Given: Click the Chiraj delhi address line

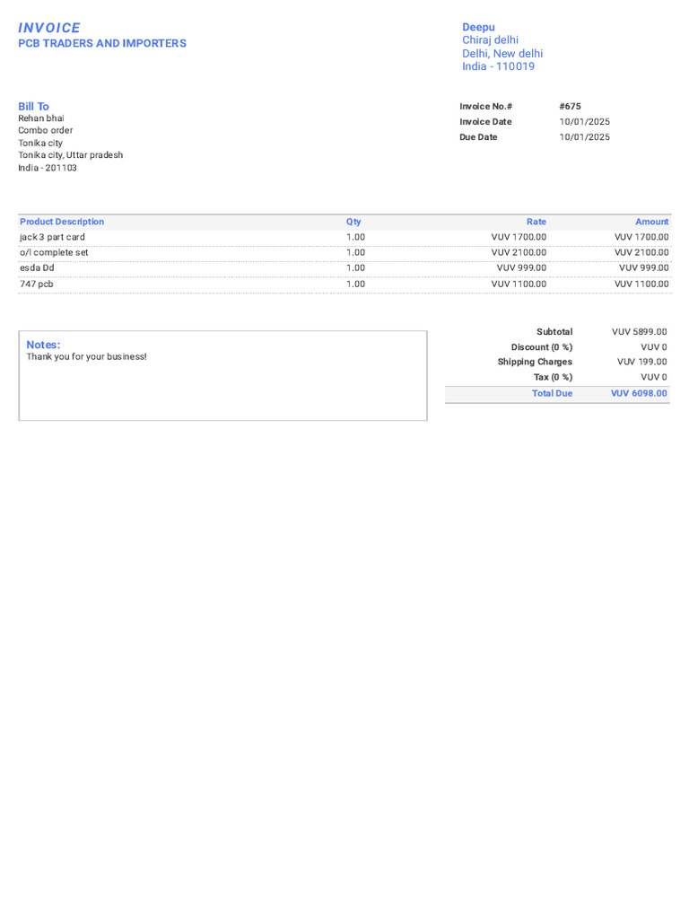Looking at the screenshot, I should tap(490, 39).
